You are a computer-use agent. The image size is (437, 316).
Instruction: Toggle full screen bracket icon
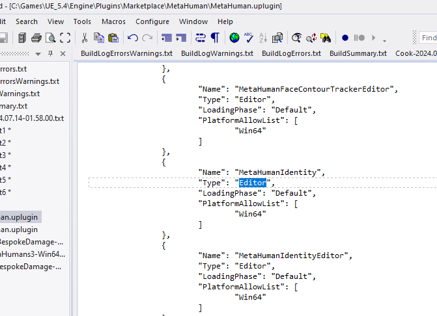click(65, 38)
